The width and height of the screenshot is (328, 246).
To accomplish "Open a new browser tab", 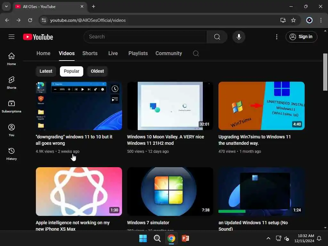I will click(x=94, y=7).
